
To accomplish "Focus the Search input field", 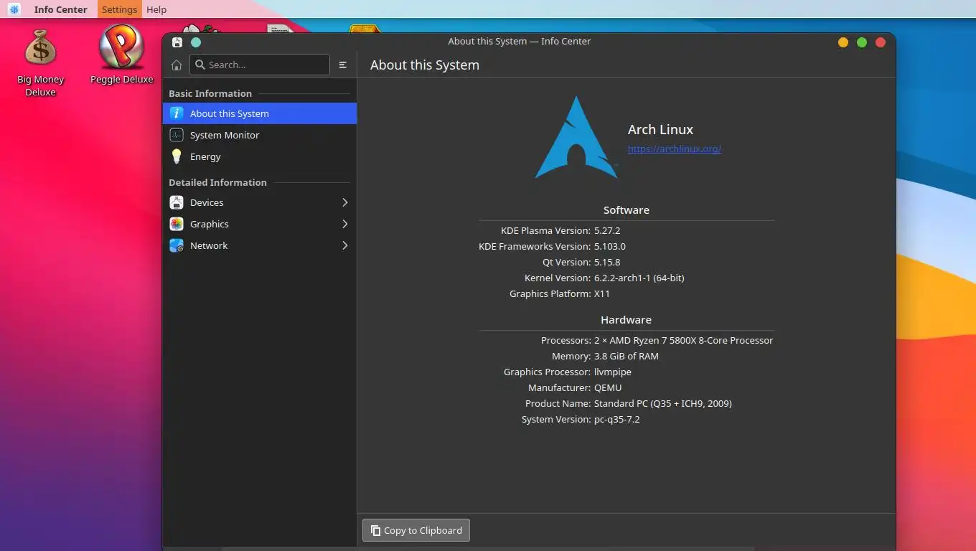I will click(x=260, y=65).
